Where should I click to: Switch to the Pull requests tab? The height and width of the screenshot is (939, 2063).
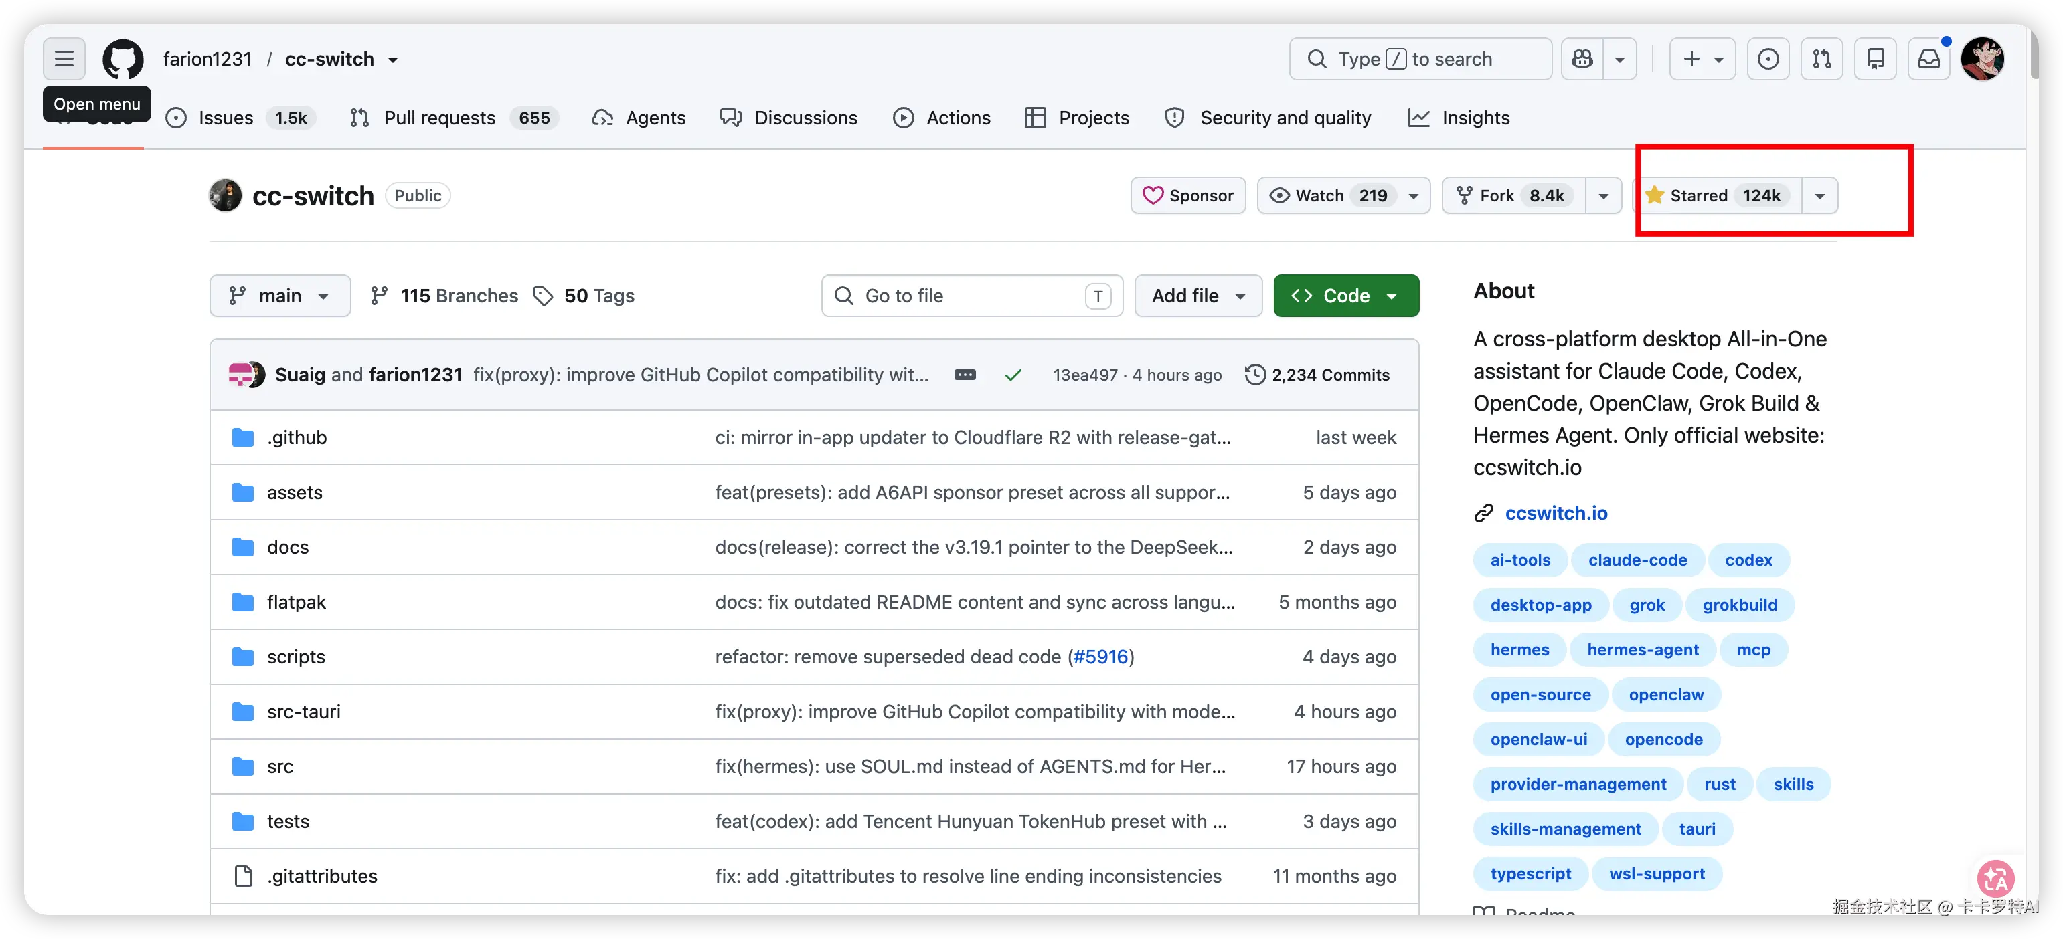click(x=453, y=118)
